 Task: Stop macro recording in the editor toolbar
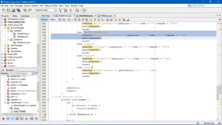coord(119,20)
